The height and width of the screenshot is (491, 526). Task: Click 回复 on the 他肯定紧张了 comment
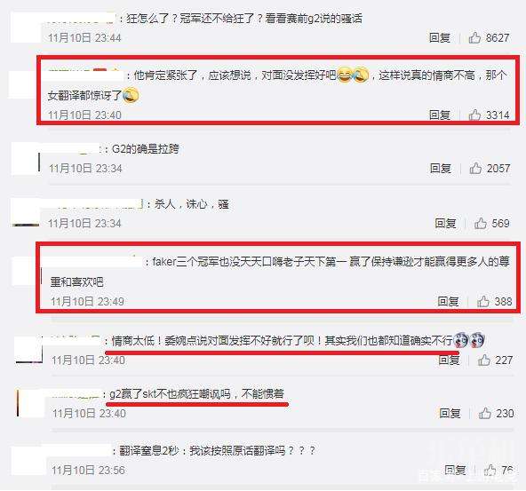[x=440, y=115]
